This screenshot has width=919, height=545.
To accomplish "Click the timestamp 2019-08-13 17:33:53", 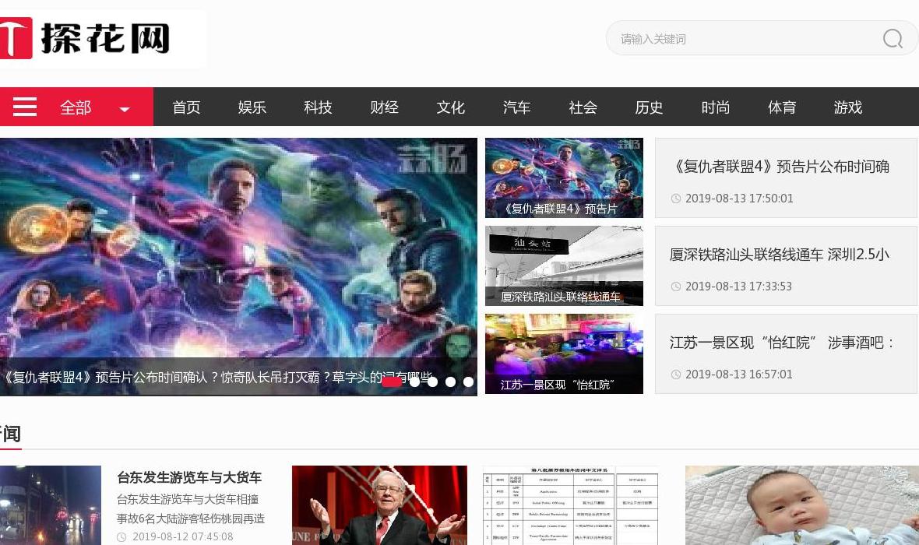I will (x=738, y=286).
